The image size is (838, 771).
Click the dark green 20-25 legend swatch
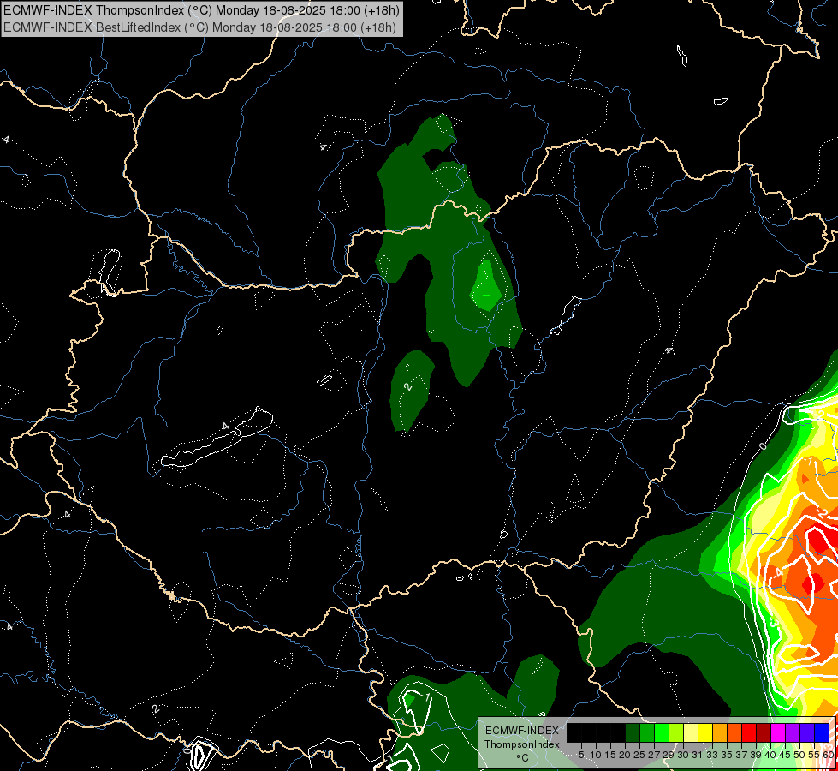(x=633, y=732)
